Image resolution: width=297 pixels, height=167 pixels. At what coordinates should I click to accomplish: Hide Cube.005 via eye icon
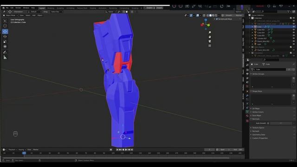294,35
